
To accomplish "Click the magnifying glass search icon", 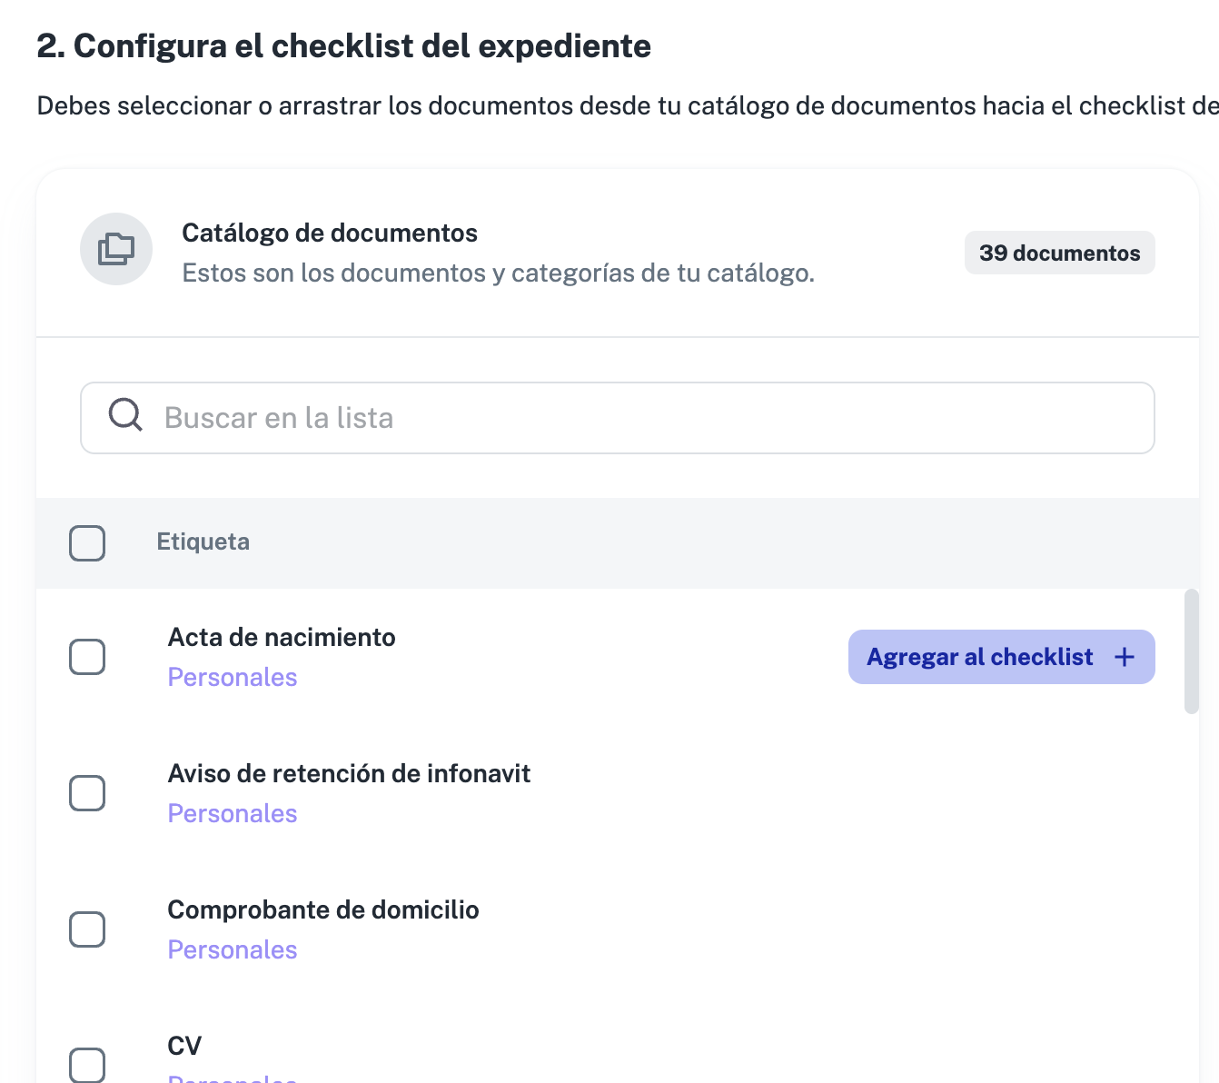I will pos(125,415).
